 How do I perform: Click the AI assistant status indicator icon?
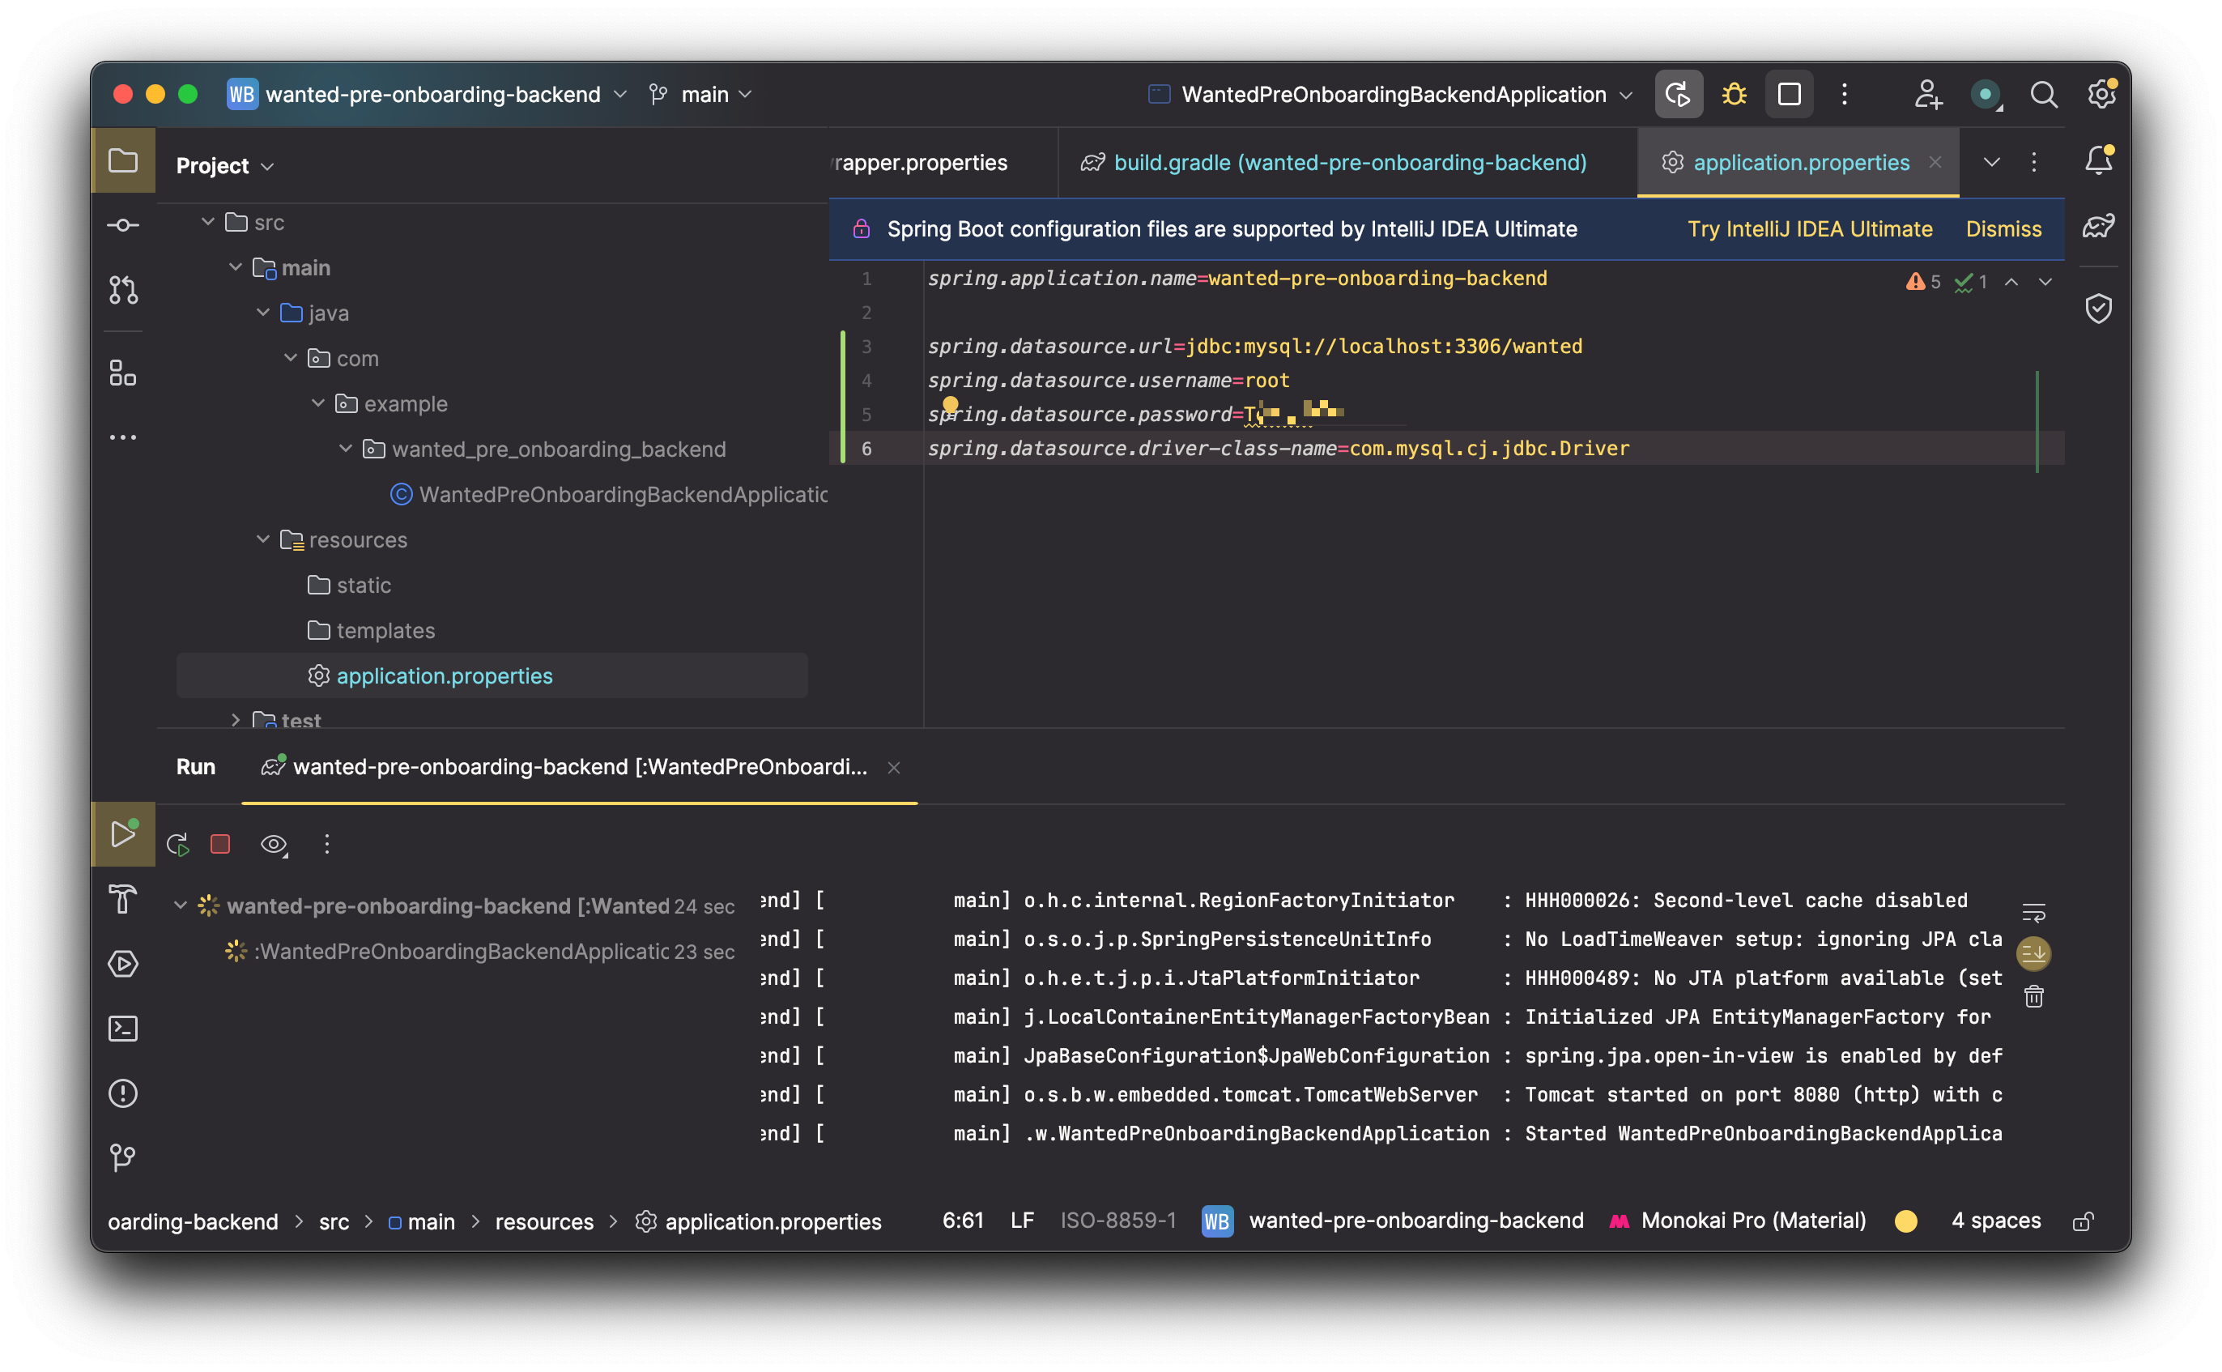[1986, 95]
